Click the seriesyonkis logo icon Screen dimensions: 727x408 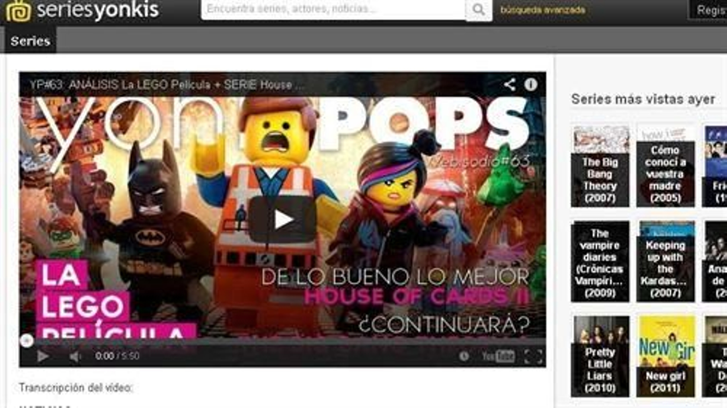18,10
